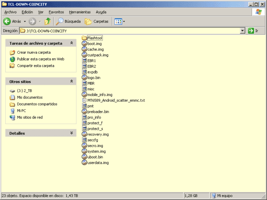
Task: Collapse the Otros sitios panel
Action: coord(72,81)
